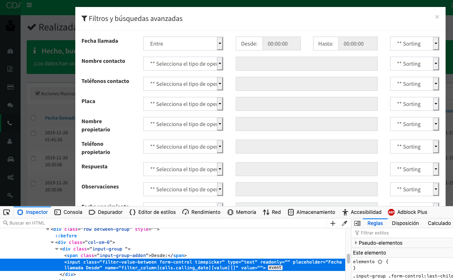Open operation type dropdown for Nombre contacto
Image resolution: width=453 pixels, height=280 pixels.
point(183,64)
